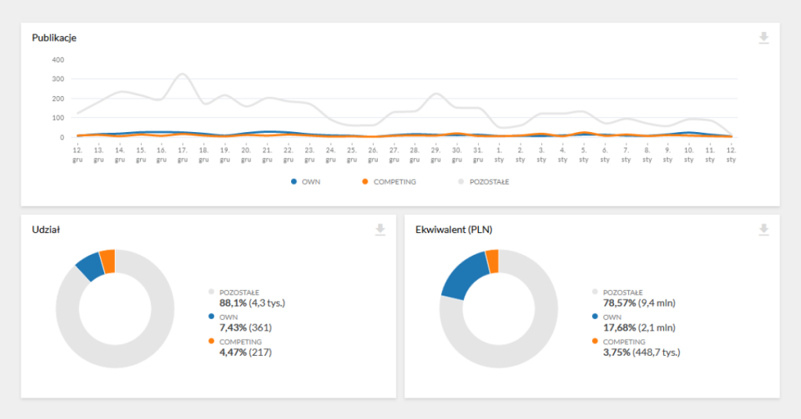Toggle OWN 17,68% legend entry in Ekwiwalent
Viewport: 801px width, 419px height.
point(634,323)
